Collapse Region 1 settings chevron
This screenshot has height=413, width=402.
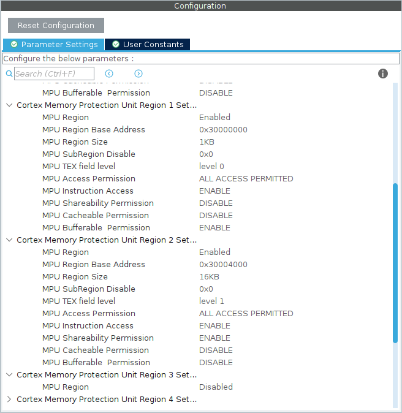tap(9, 105)
